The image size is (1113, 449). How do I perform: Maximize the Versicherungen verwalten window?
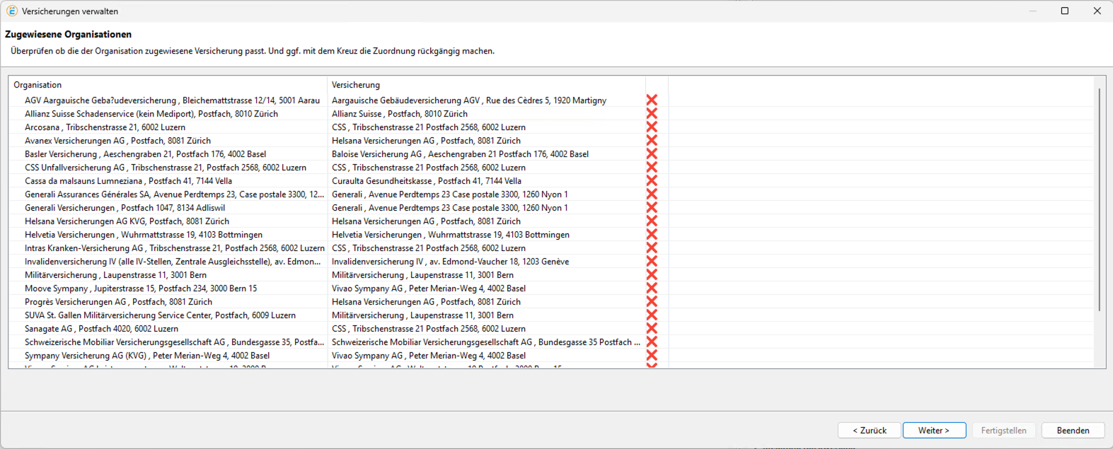point(1064,11)
